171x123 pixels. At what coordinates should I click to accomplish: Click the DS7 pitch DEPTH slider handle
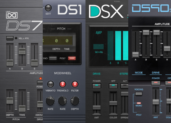pos(10,101)
